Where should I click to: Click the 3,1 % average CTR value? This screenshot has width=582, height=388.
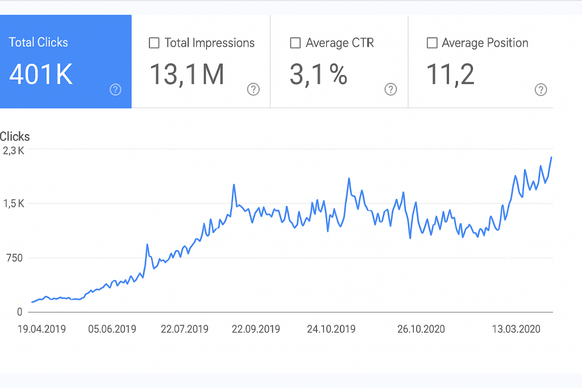318,74
